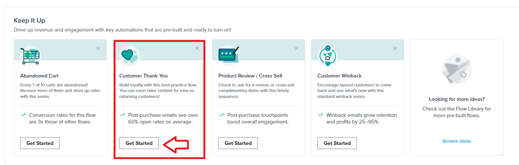Click the Product Review star rating icon
Image resolution: width=519 pixels, height=165 pixels.
[228, 55]
